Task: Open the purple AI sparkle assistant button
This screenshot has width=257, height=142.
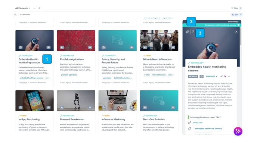Action: coord(238,131)
